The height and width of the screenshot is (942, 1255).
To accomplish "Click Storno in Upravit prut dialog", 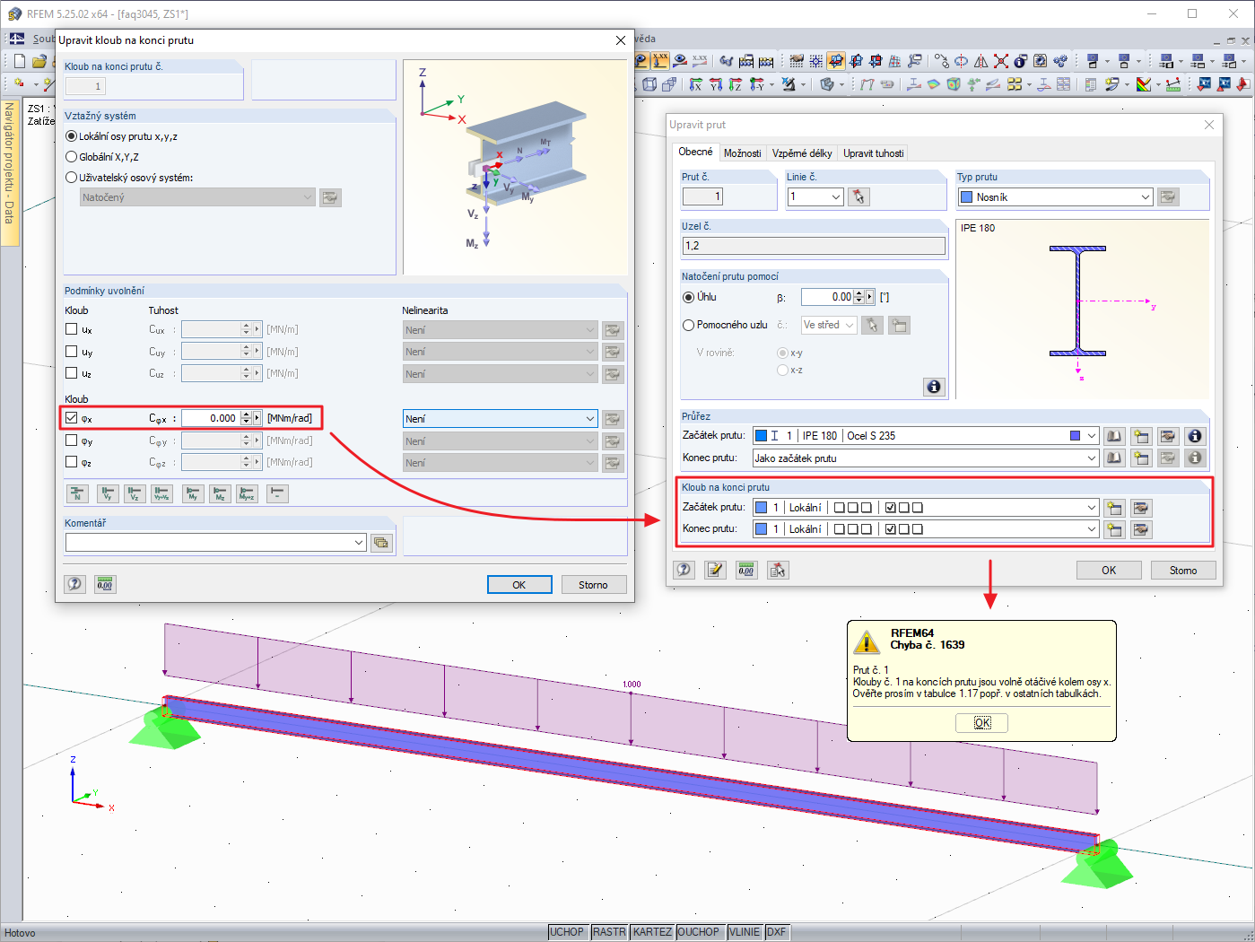I will pyautogui.click(x=1183, y=571).
